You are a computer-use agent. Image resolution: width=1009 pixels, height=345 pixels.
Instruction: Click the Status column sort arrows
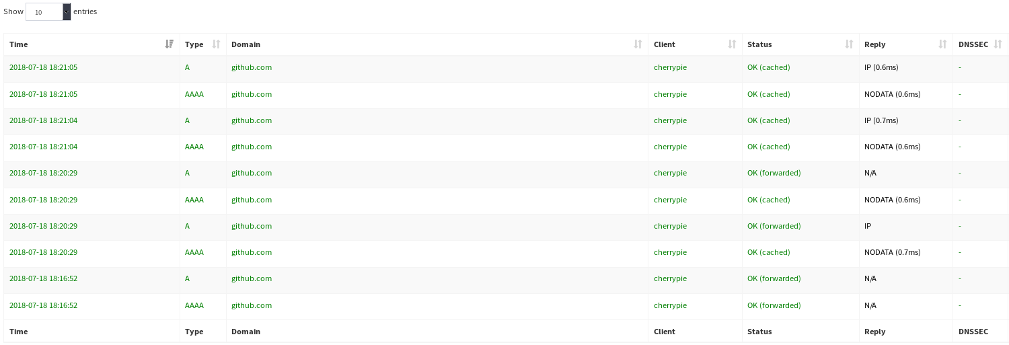click(849, 44)
